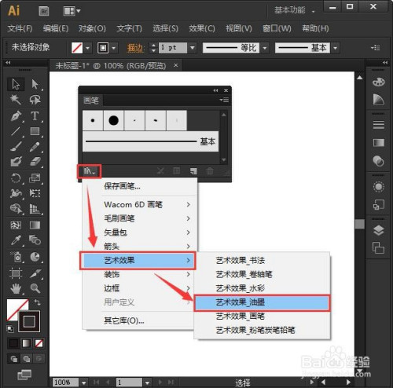
Task: Open the stroke weight dropdown
Action: coord(193,48)
